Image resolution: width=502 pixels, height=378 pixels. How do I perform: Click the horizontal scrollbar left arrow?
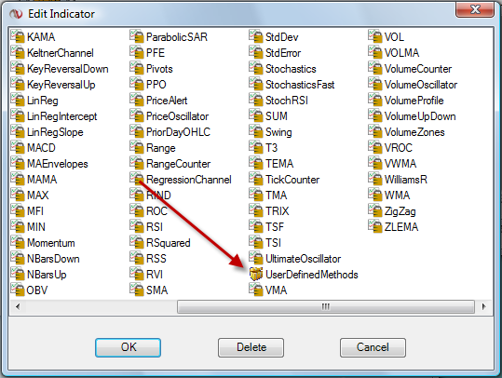coord(18,306)
